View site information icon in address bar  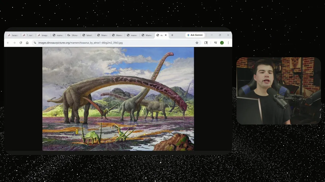pyautogui.click(x=35, y=43)
